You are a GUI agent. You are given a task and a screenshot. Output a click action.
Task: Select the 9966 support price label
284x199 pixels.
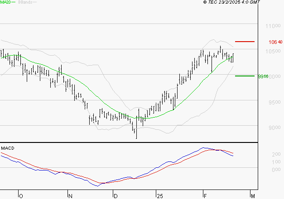click(263, 76)
